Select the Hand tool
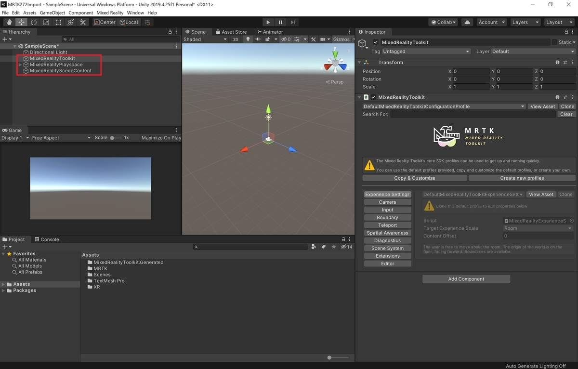This screenshot has width=578, height=369. [x=9, y=22]
